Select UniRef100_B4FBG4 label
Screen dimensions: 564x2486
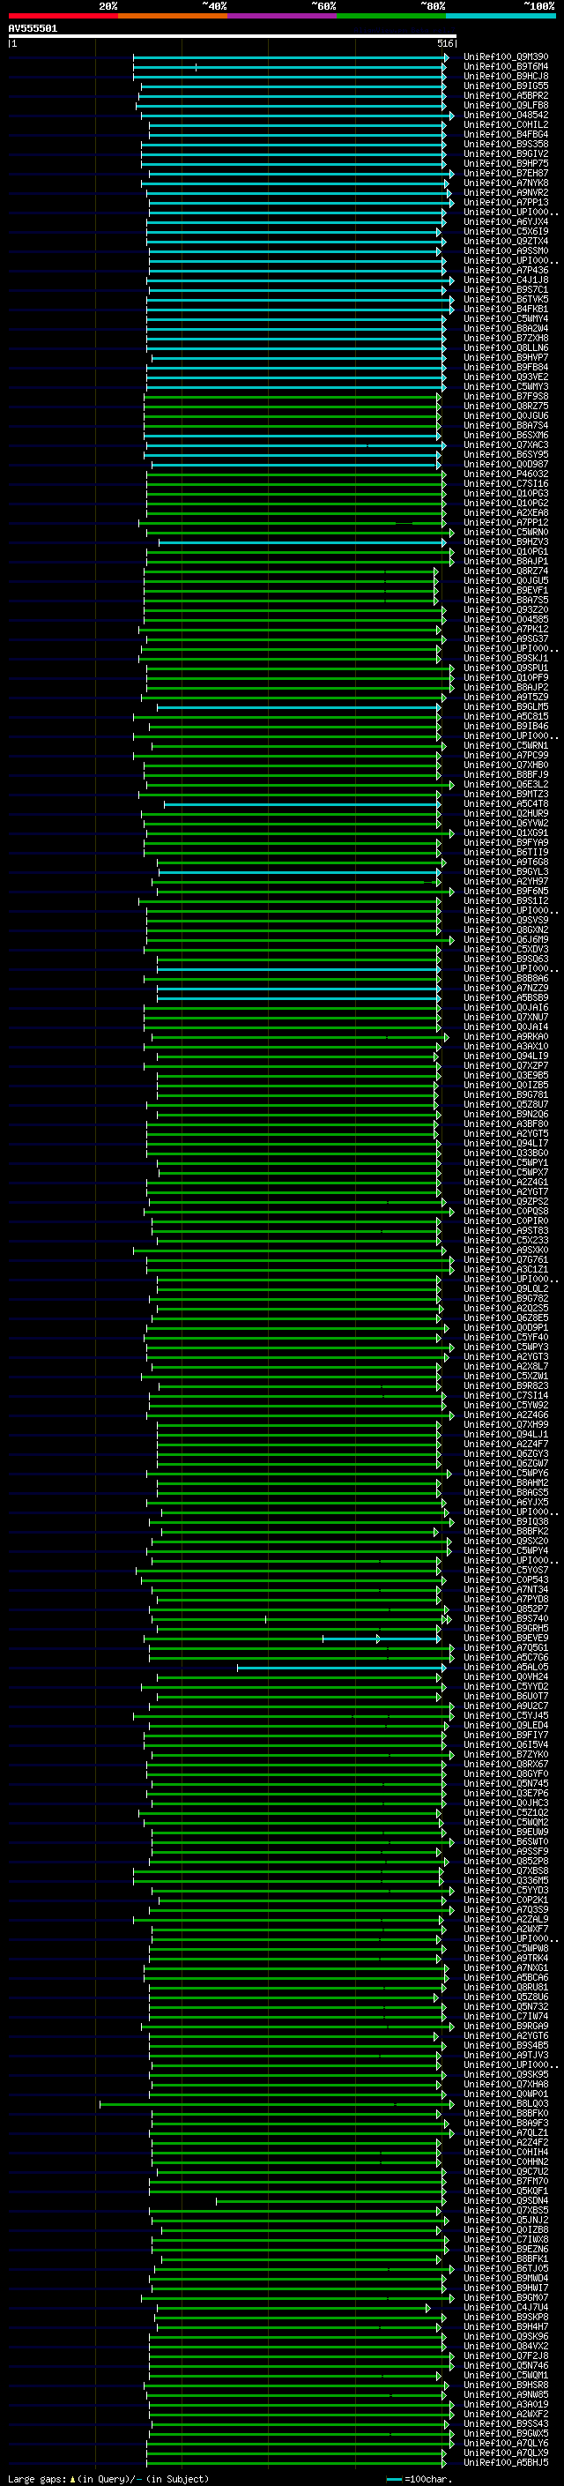[506, 134]
